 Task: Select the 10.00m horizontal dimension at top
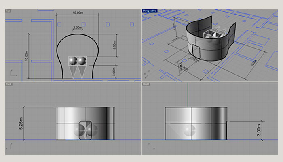pyautogui.click(x=77, y=13)
